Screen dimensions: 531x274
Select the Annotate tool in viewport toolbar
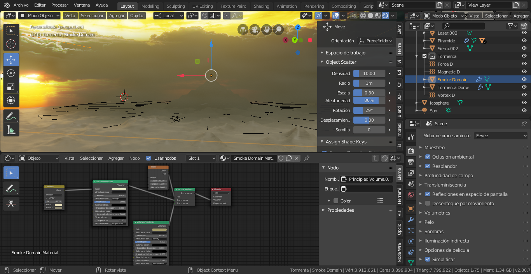(11, 116)
